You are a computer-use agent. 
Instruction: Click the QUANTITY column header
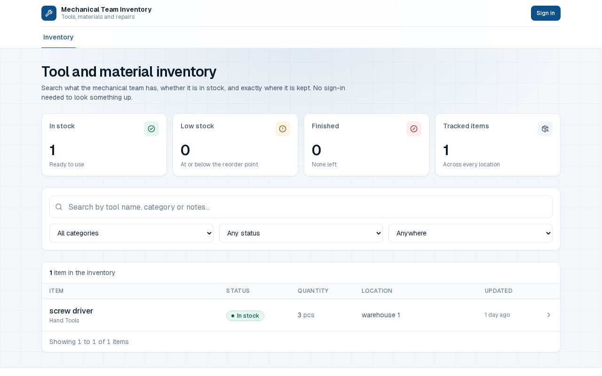[x=313, y=291]
